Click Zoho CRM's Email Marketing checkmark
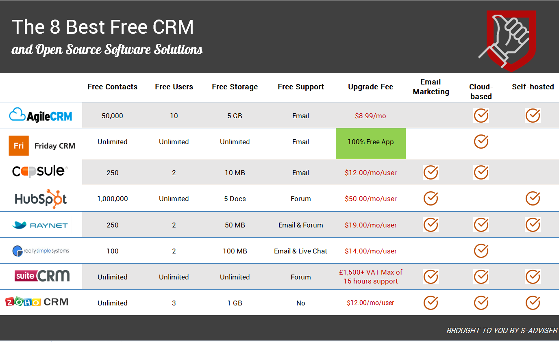The width and height of the screenshot is (559, 342). pos(431,303)
